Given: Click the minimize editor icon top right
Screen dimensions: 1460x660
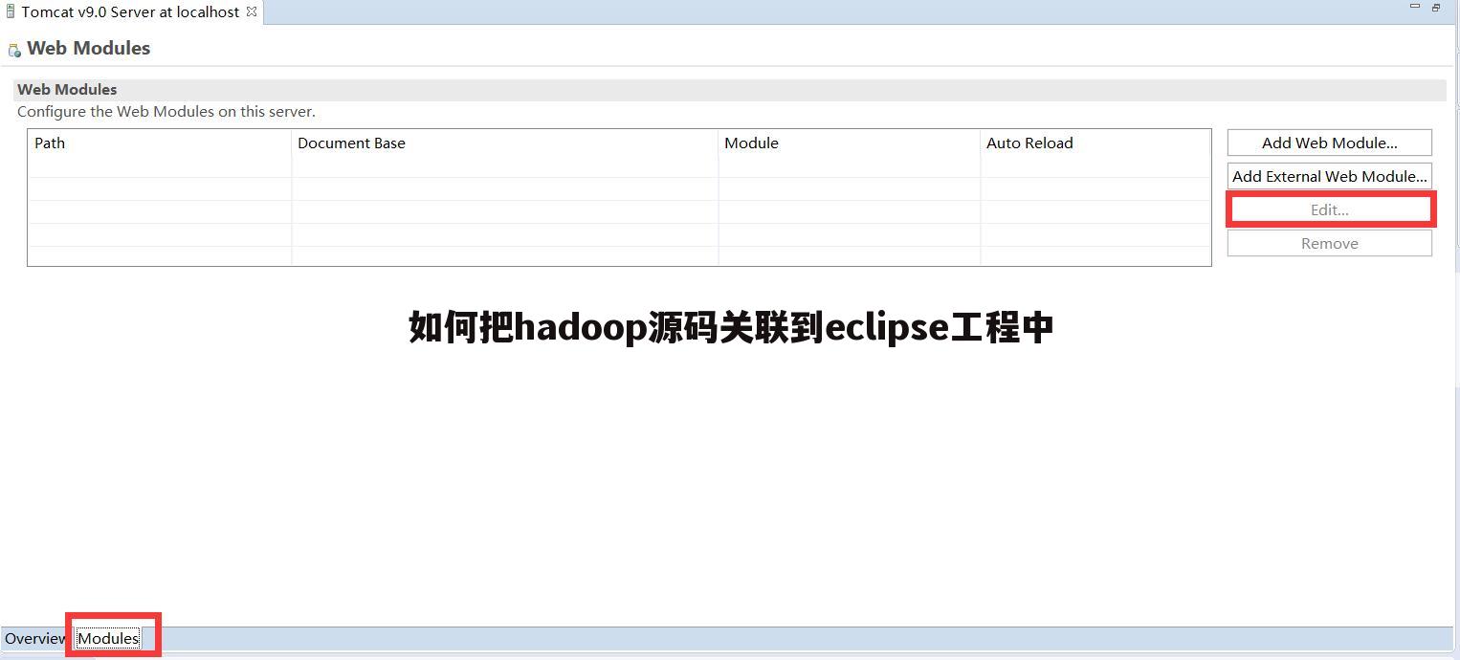Looking at the screenshot, I should (1414, 7).
